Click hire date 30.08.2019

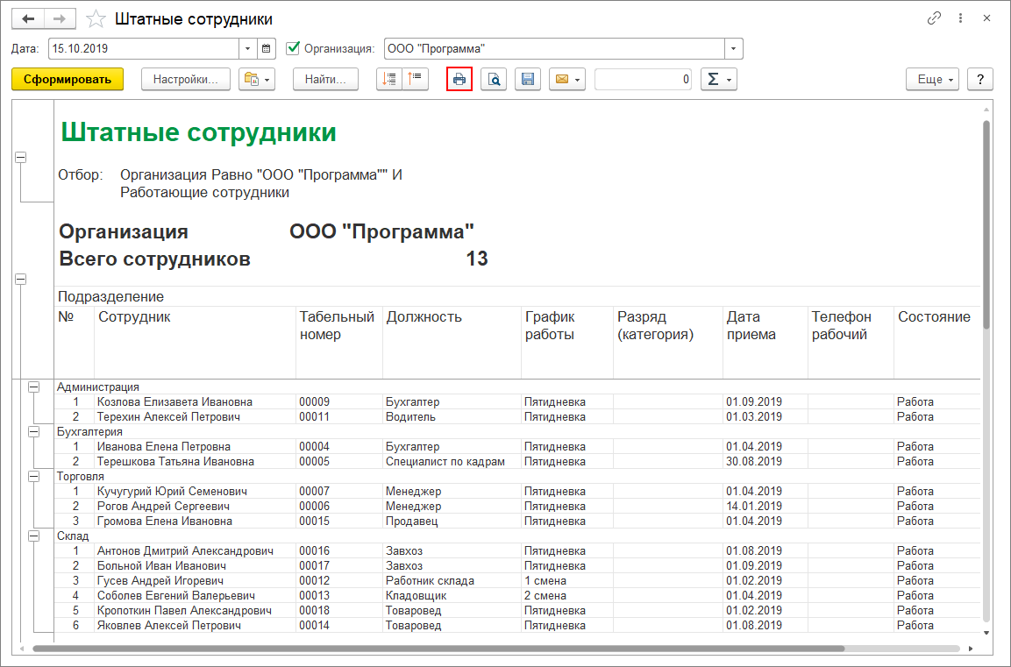click(765, 461)
